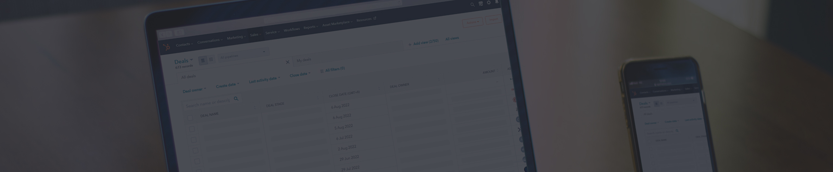The width and height of the screenshot is (833, 172).
Task: Click the All views link
Action: (452, 39)
